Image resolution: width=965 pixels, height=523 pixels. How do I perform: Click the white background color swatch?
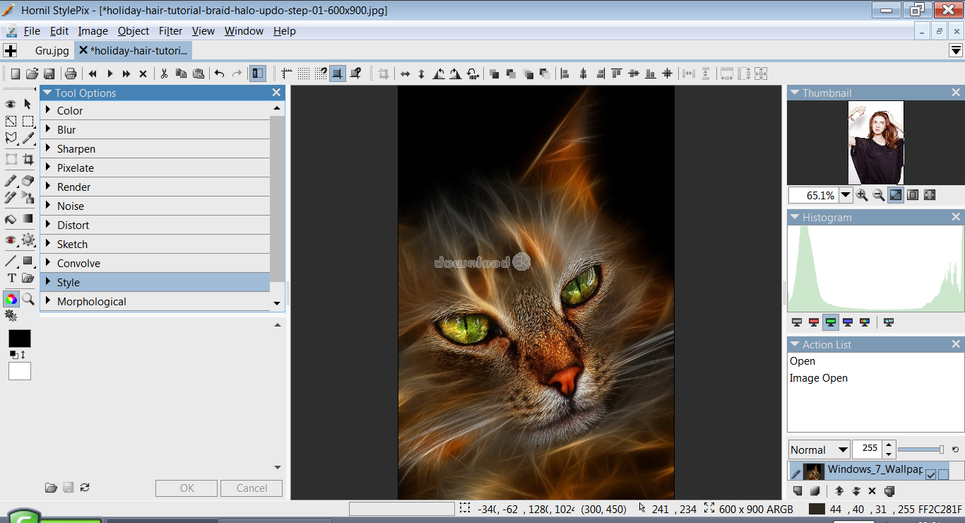pos(20,371)
